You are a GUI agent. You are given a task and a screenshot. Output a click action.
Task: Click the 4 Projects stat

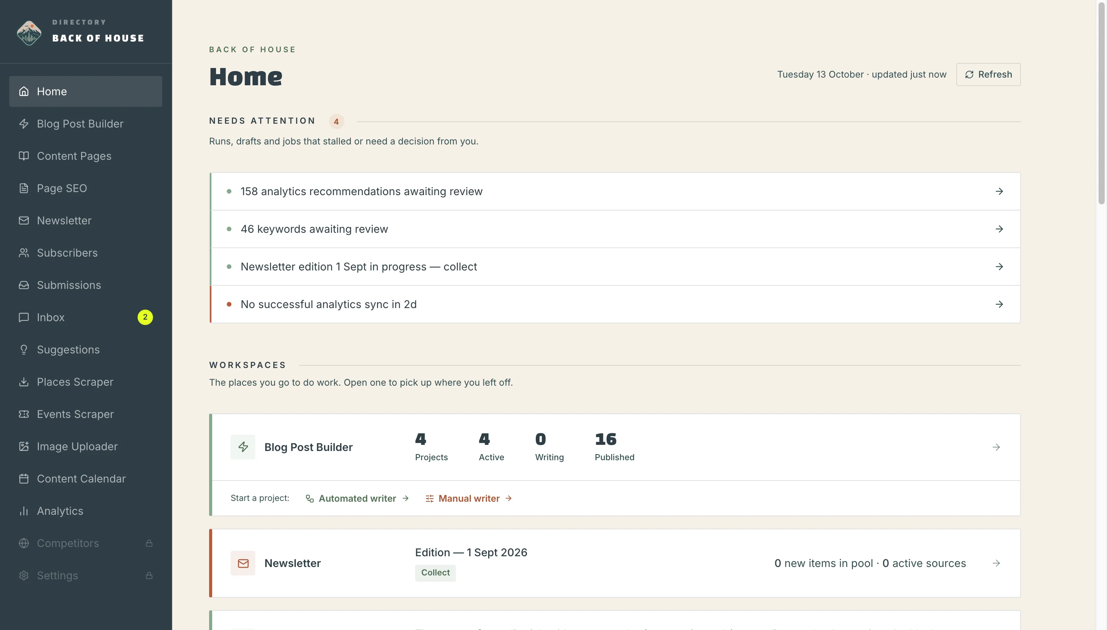tap(431, 447)
